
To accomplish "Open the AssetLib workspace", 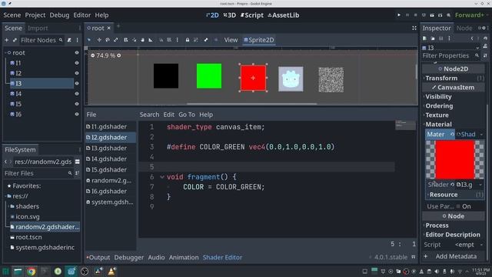I will [x=284, y=15].
